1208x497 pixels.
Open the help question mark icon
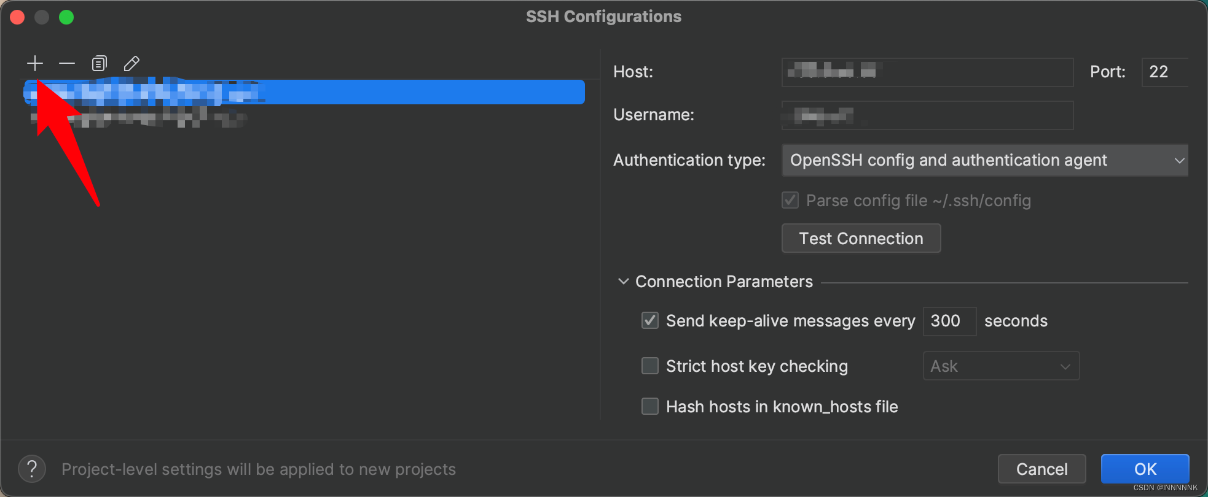click(32, 469)
